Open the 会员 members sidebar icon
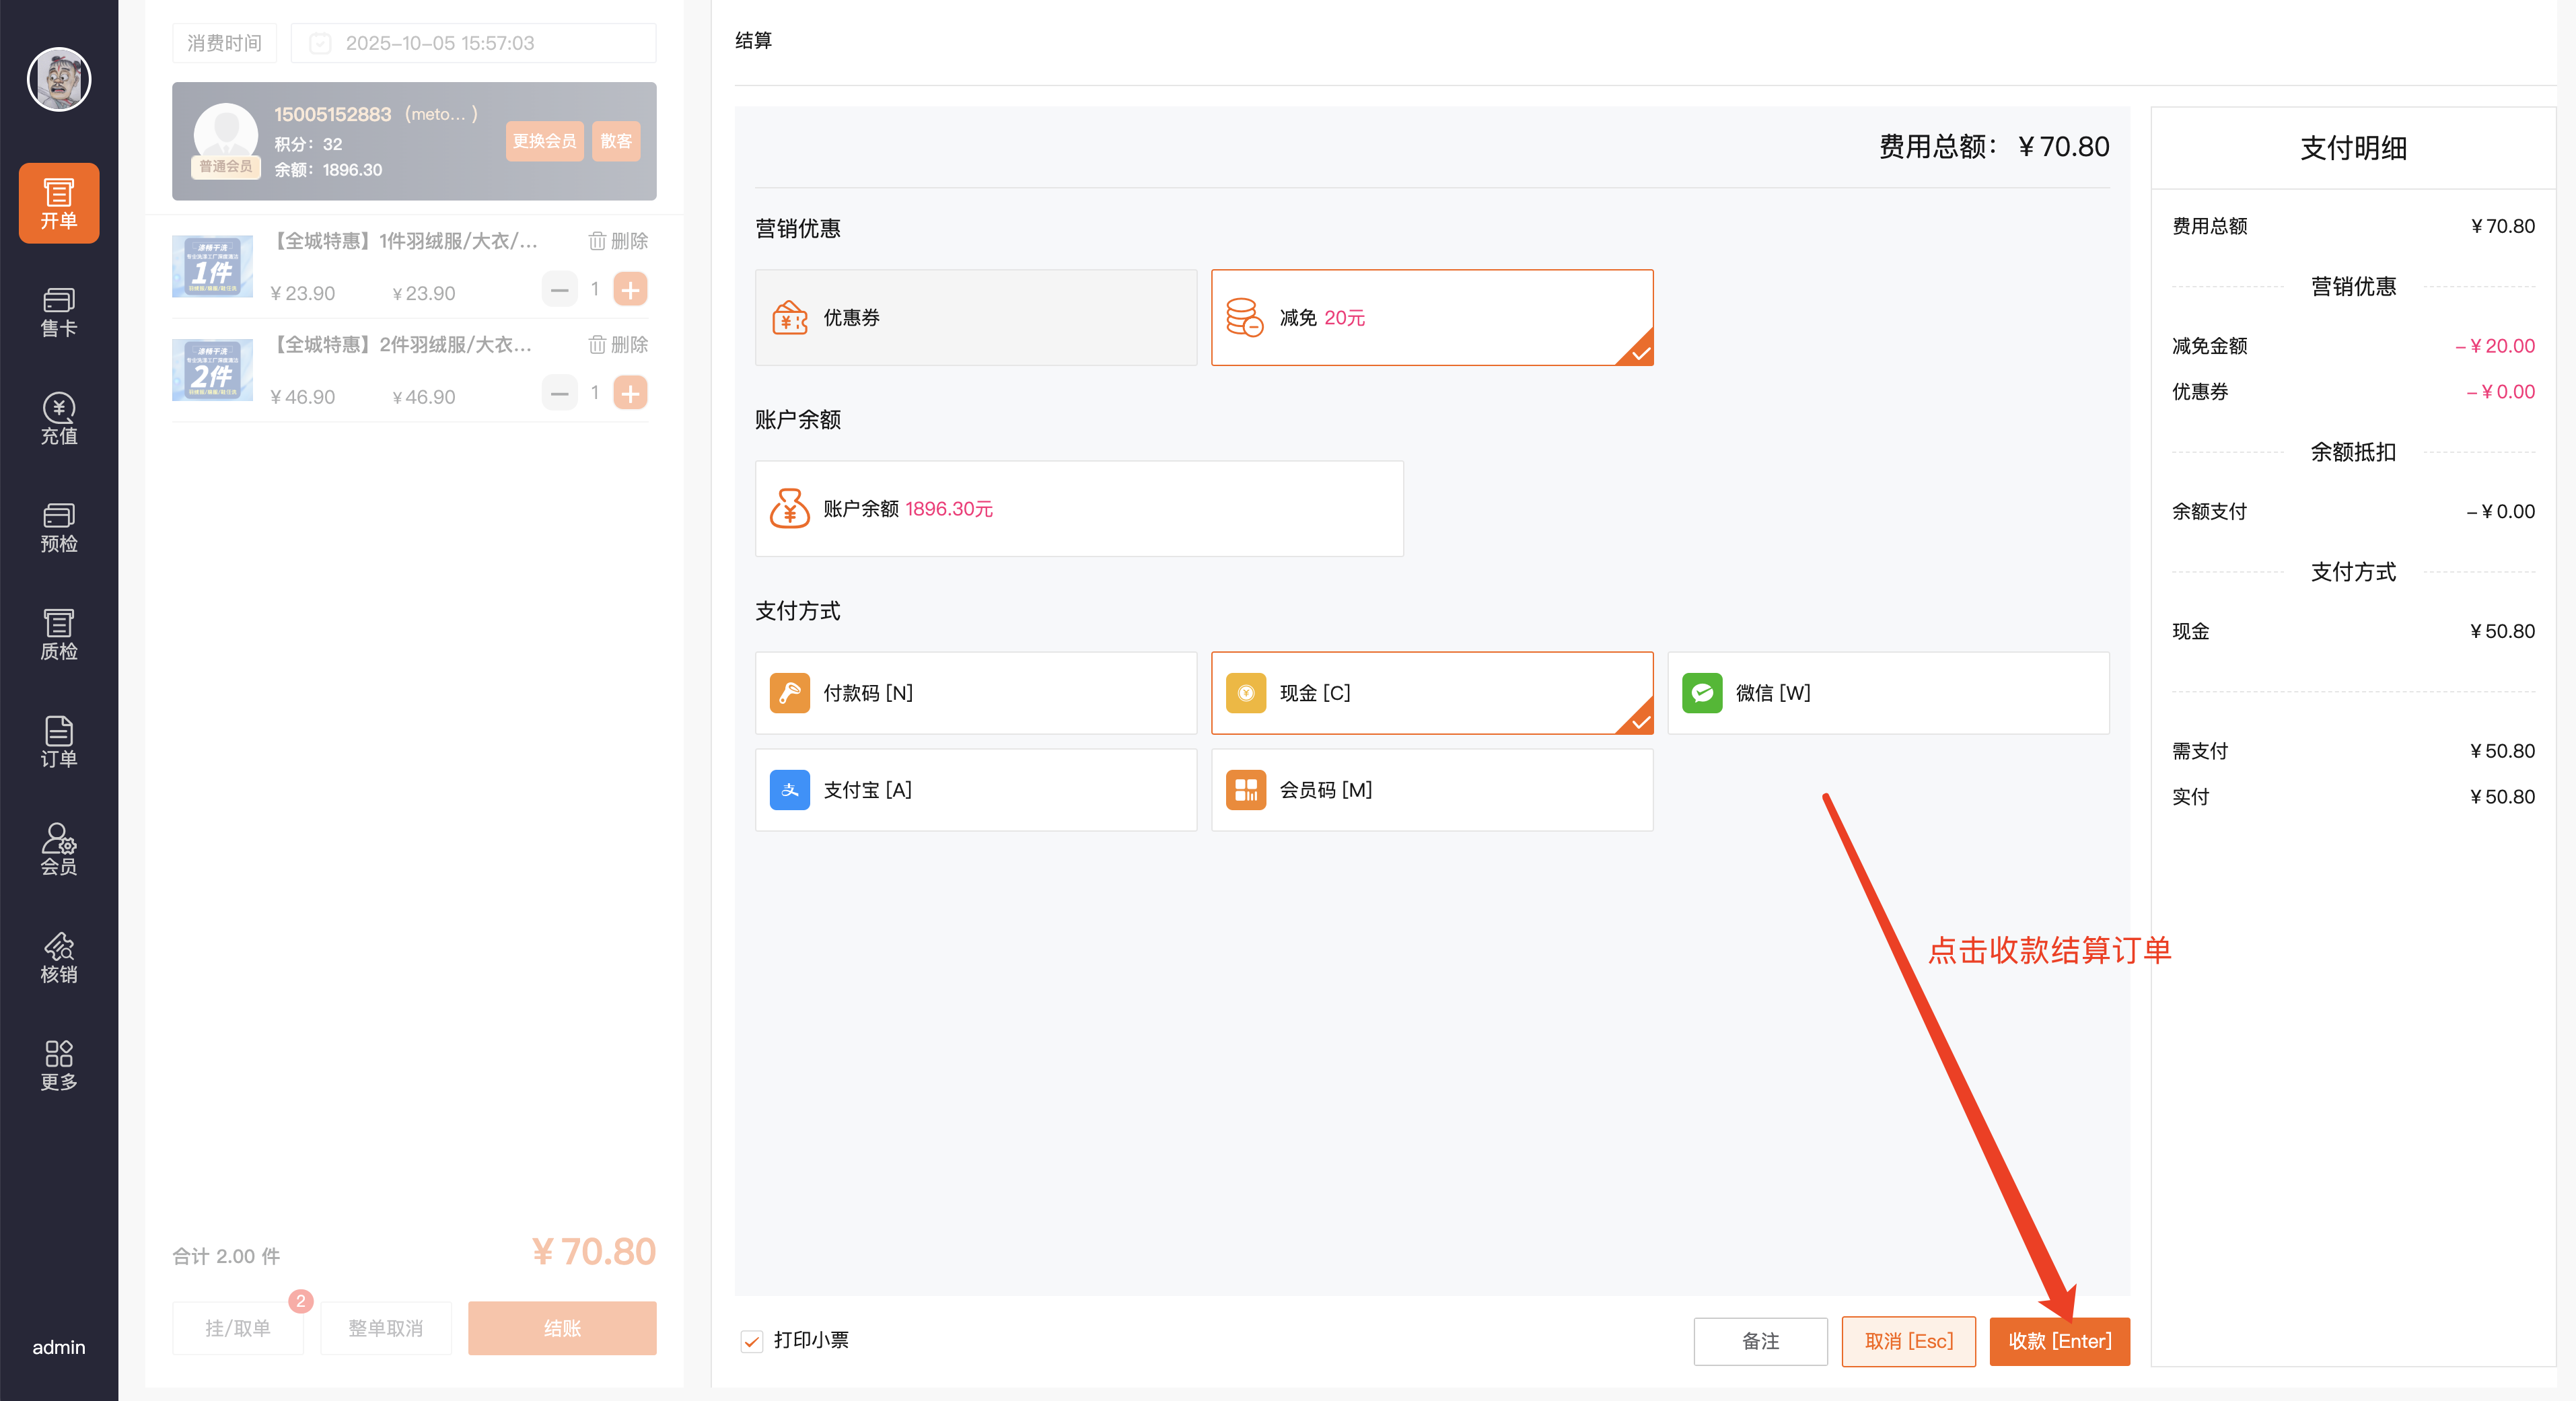Viewport: 2576px width, 1401px height. pyautogui.click(x=59, y=849)
